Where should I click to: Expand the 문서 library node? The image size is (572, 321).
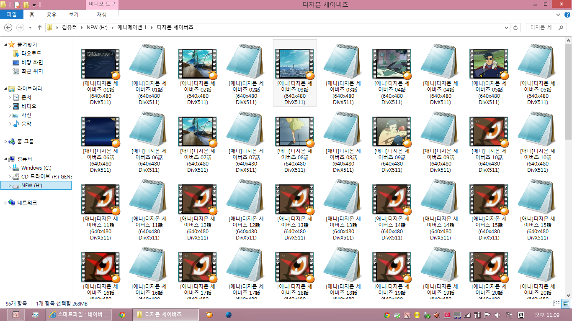pyautogui.click(x=10, y=97)
